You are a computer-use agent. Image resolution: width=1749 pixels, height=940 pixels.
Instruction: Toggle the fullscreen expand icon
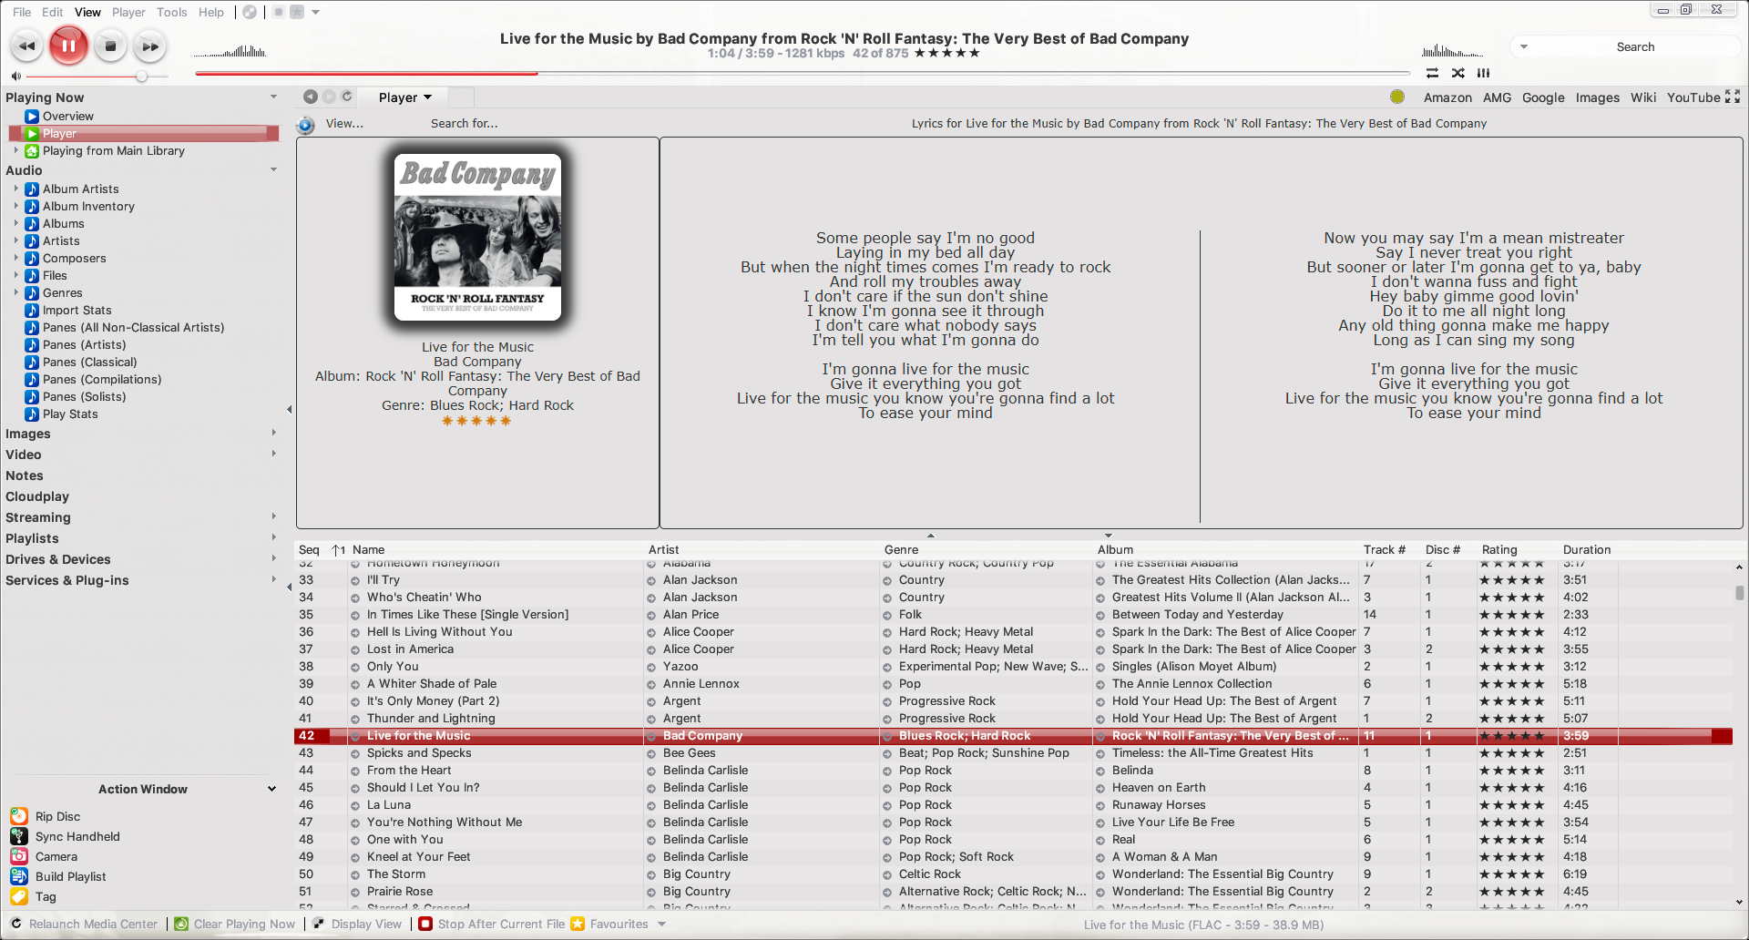click(1733, 97)
